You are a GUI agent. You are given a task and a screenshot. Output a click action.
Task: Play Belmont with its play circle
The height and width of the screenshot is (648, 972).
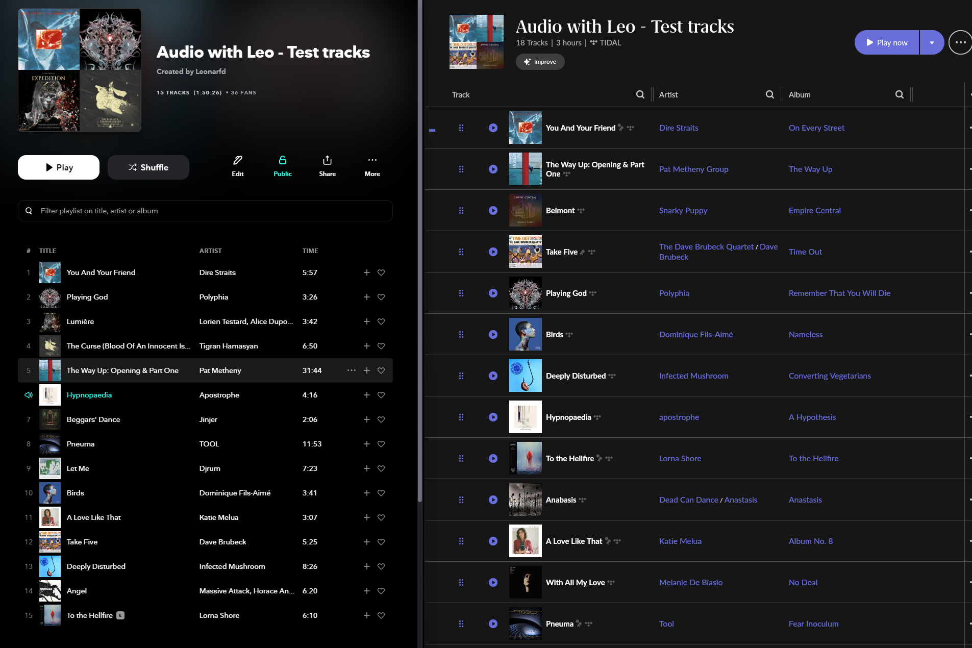point(493,211)
